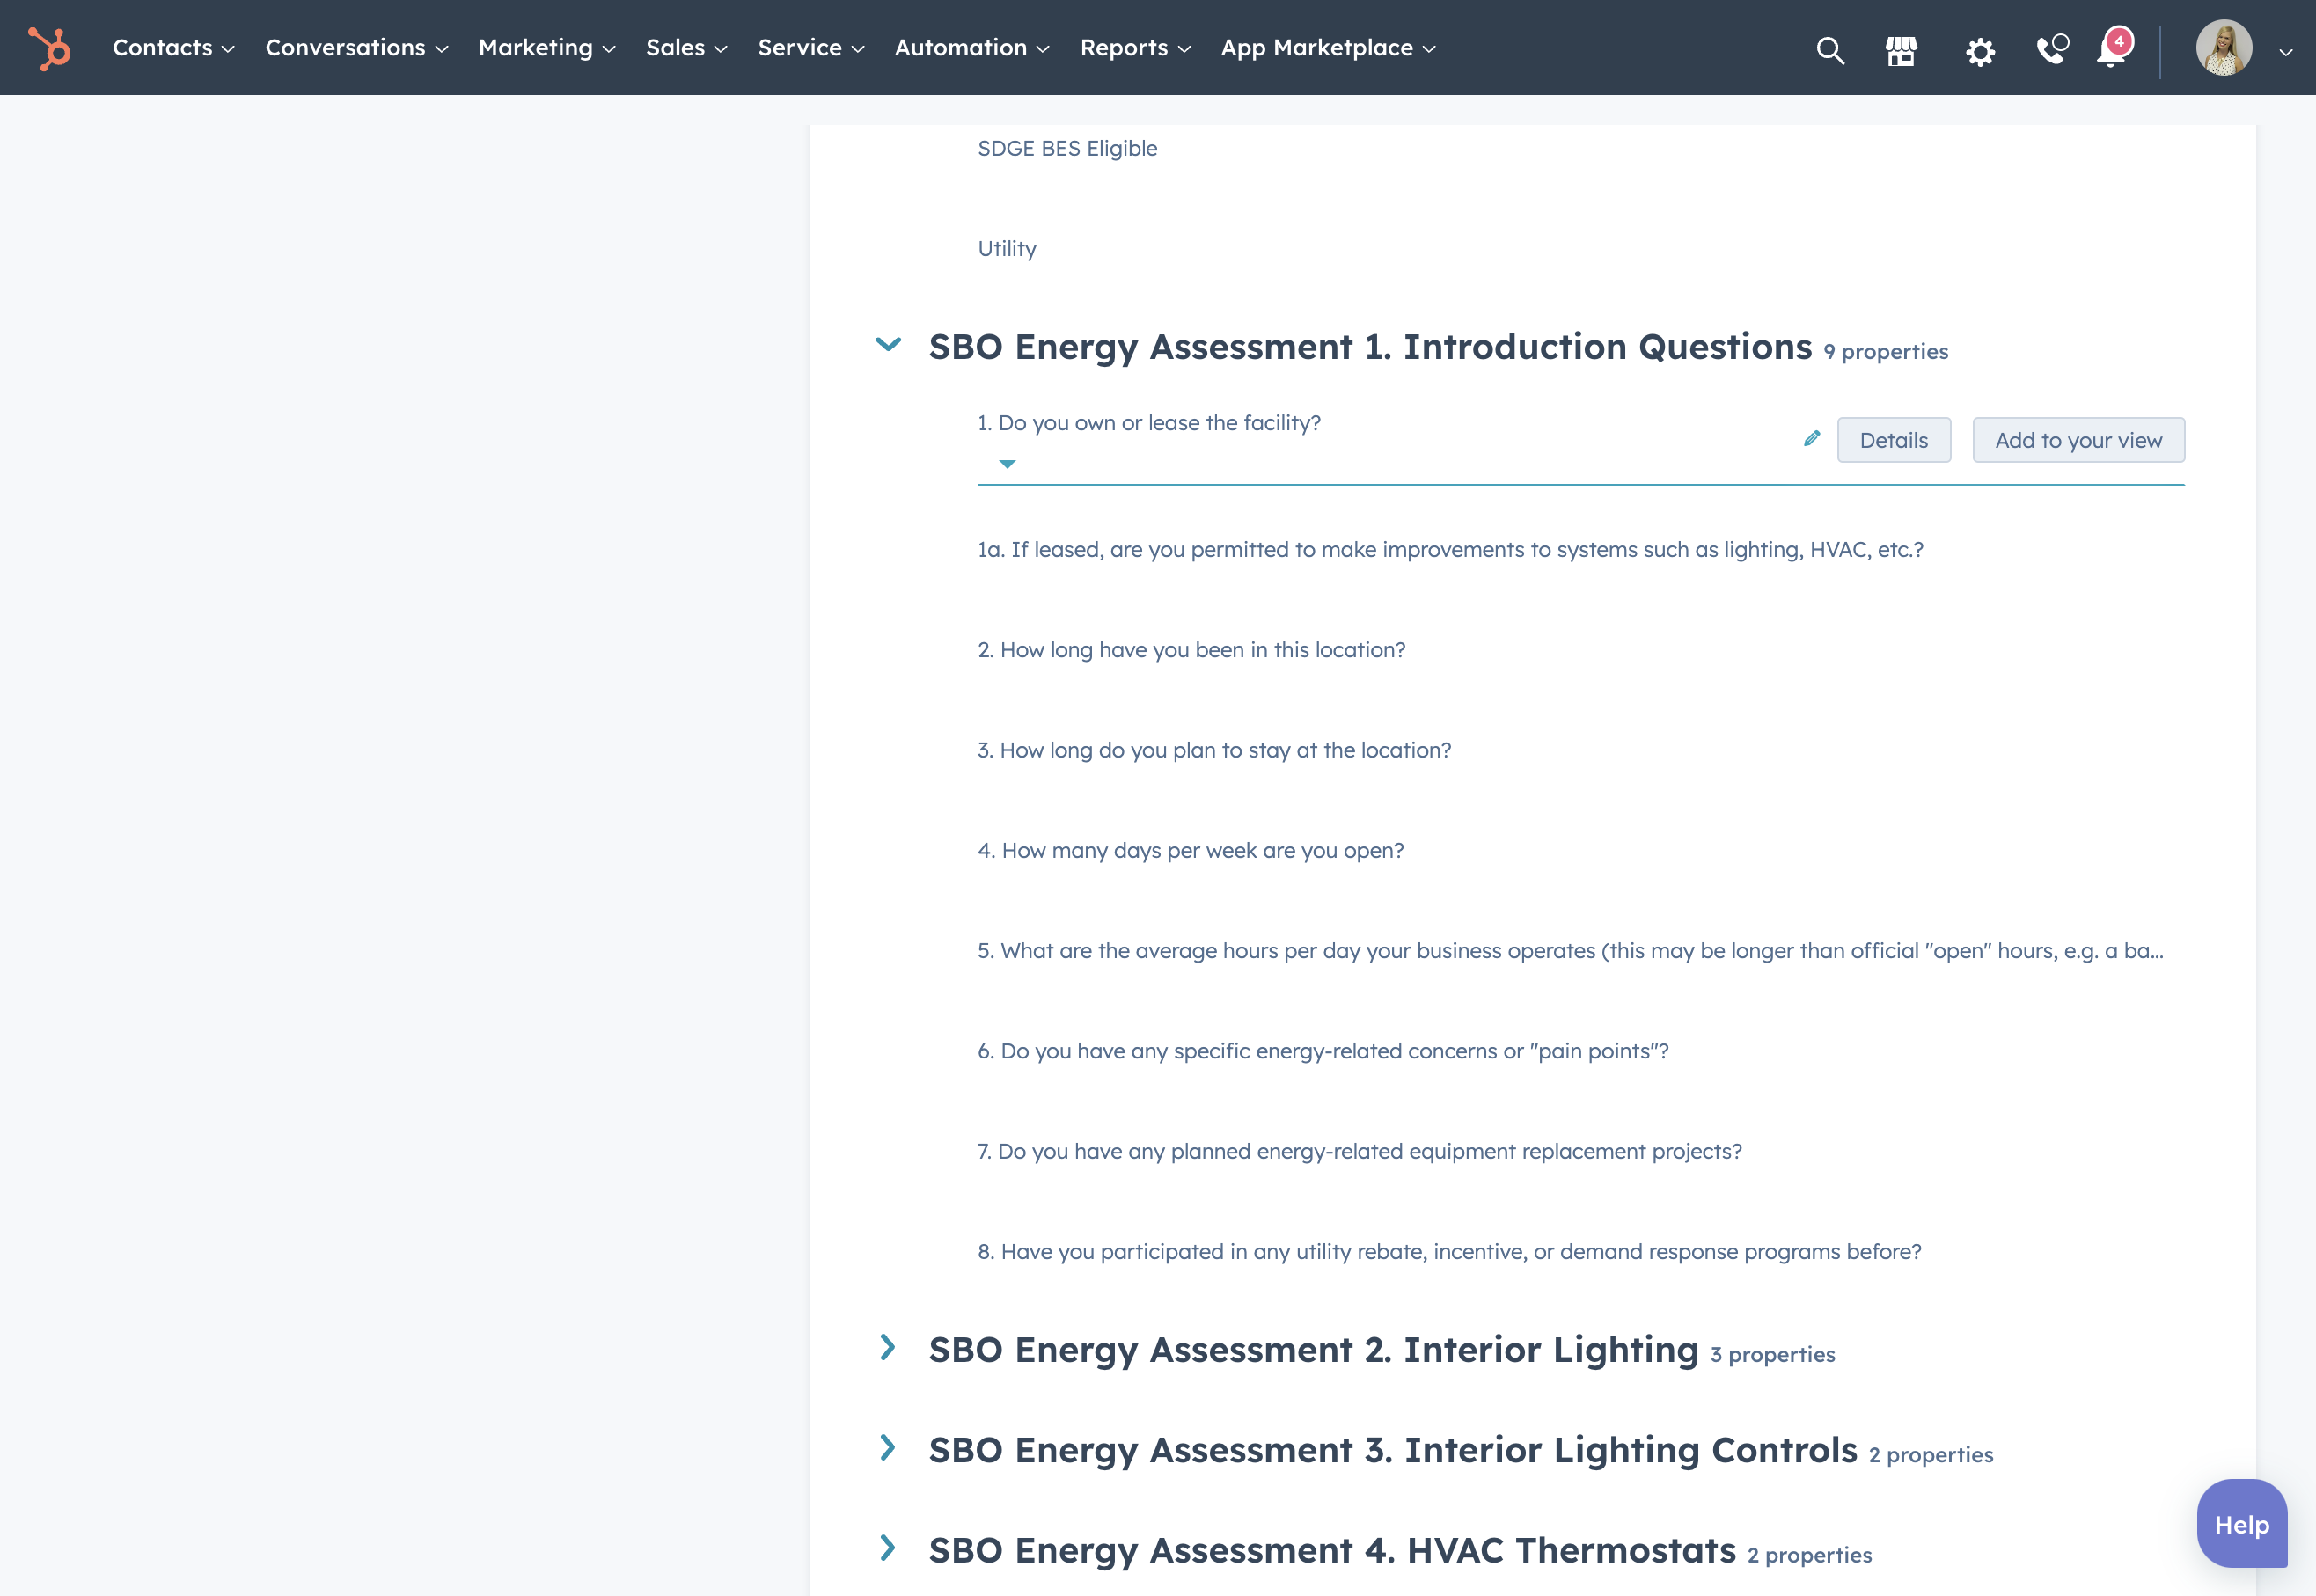Open the Reports menu
Screen dimensions: 2316x1596
(1135, 47)
